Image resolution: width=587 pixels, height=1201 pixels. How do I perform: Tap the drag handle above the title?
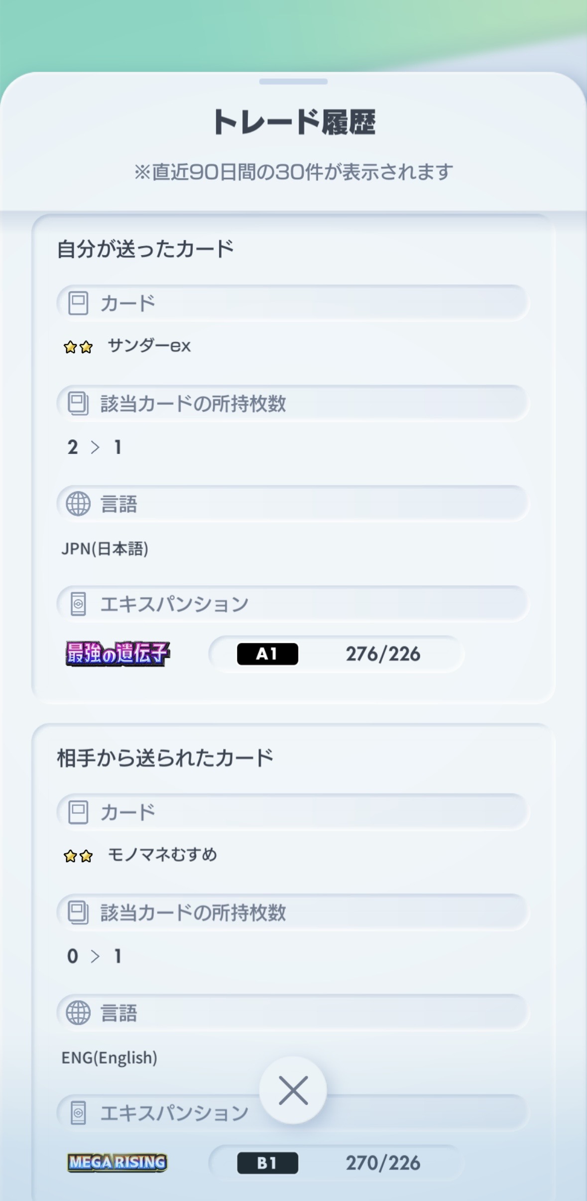pyautogui.click(x=293, y=81)
